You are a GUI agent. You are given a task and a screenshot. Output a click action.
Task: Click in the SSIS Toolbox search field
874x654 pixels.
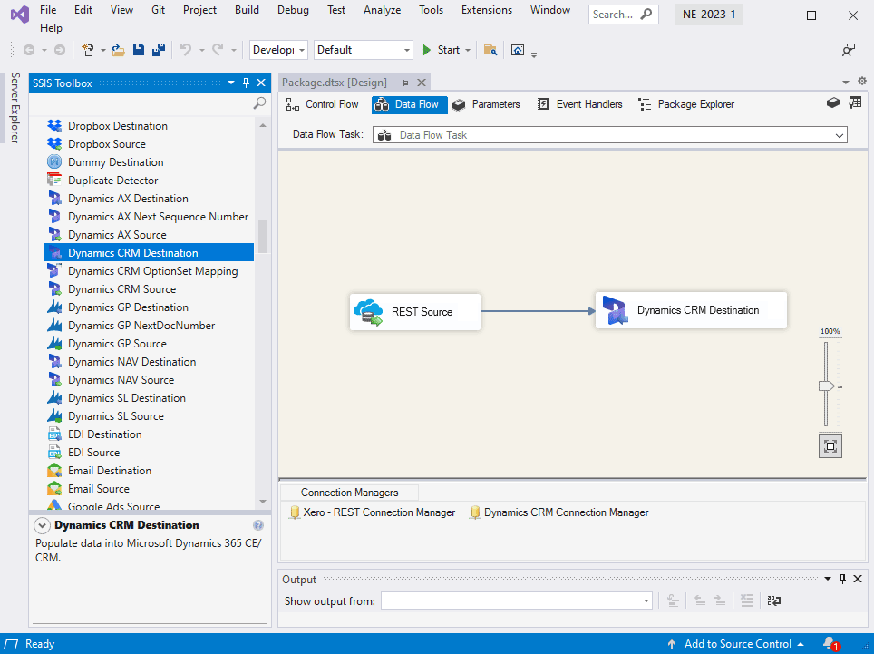[x=142, y=103]
